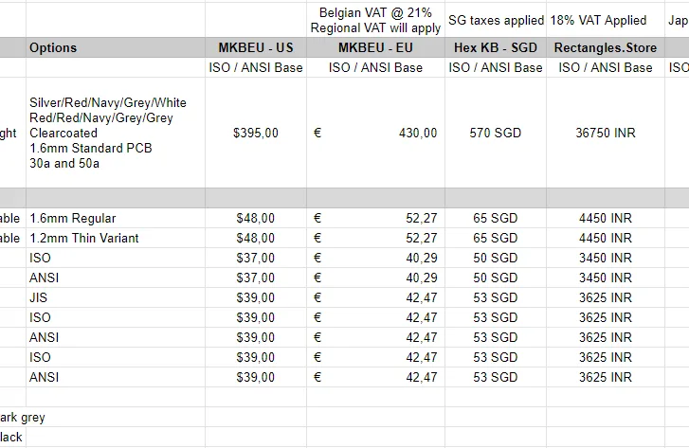Screen dimensions: 689x448
Task: Click $48,00 in the 1.6mm Regular row
Action: (x=256, y=218)
